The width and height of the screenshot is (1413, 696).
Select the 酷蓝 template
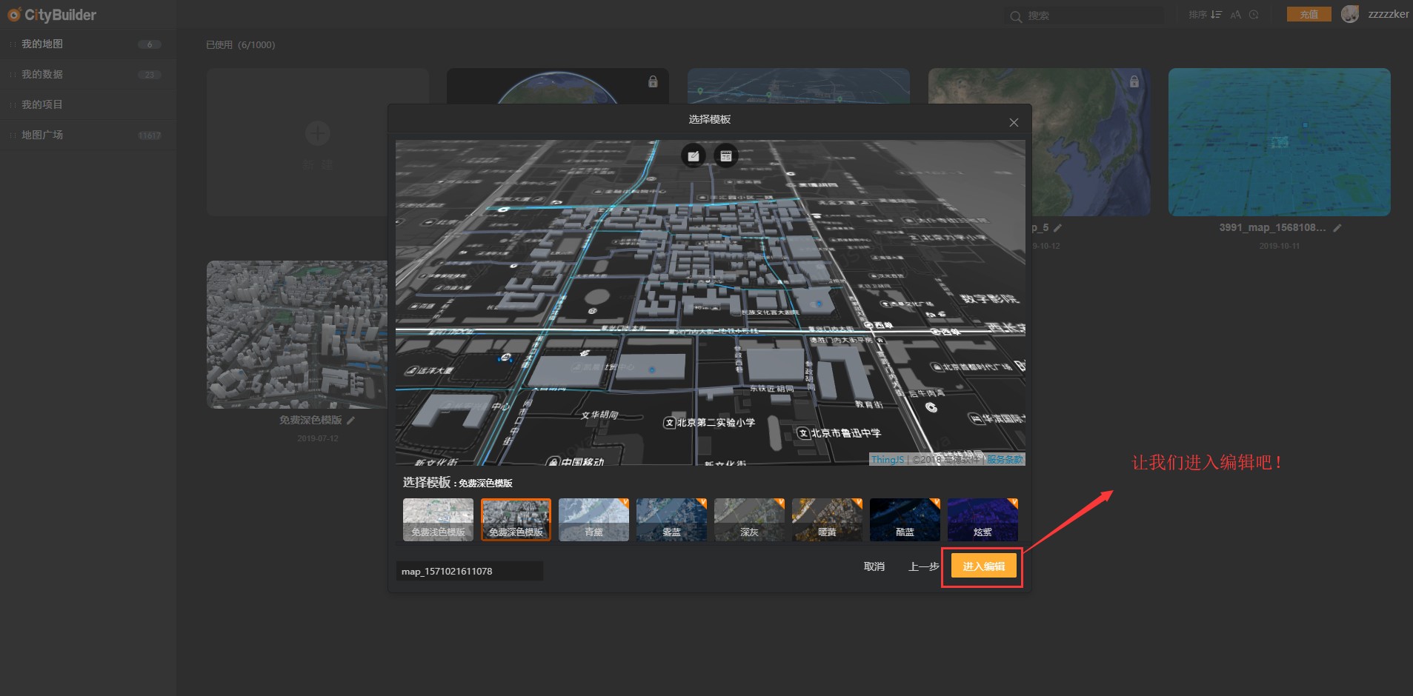pos(905,520)
